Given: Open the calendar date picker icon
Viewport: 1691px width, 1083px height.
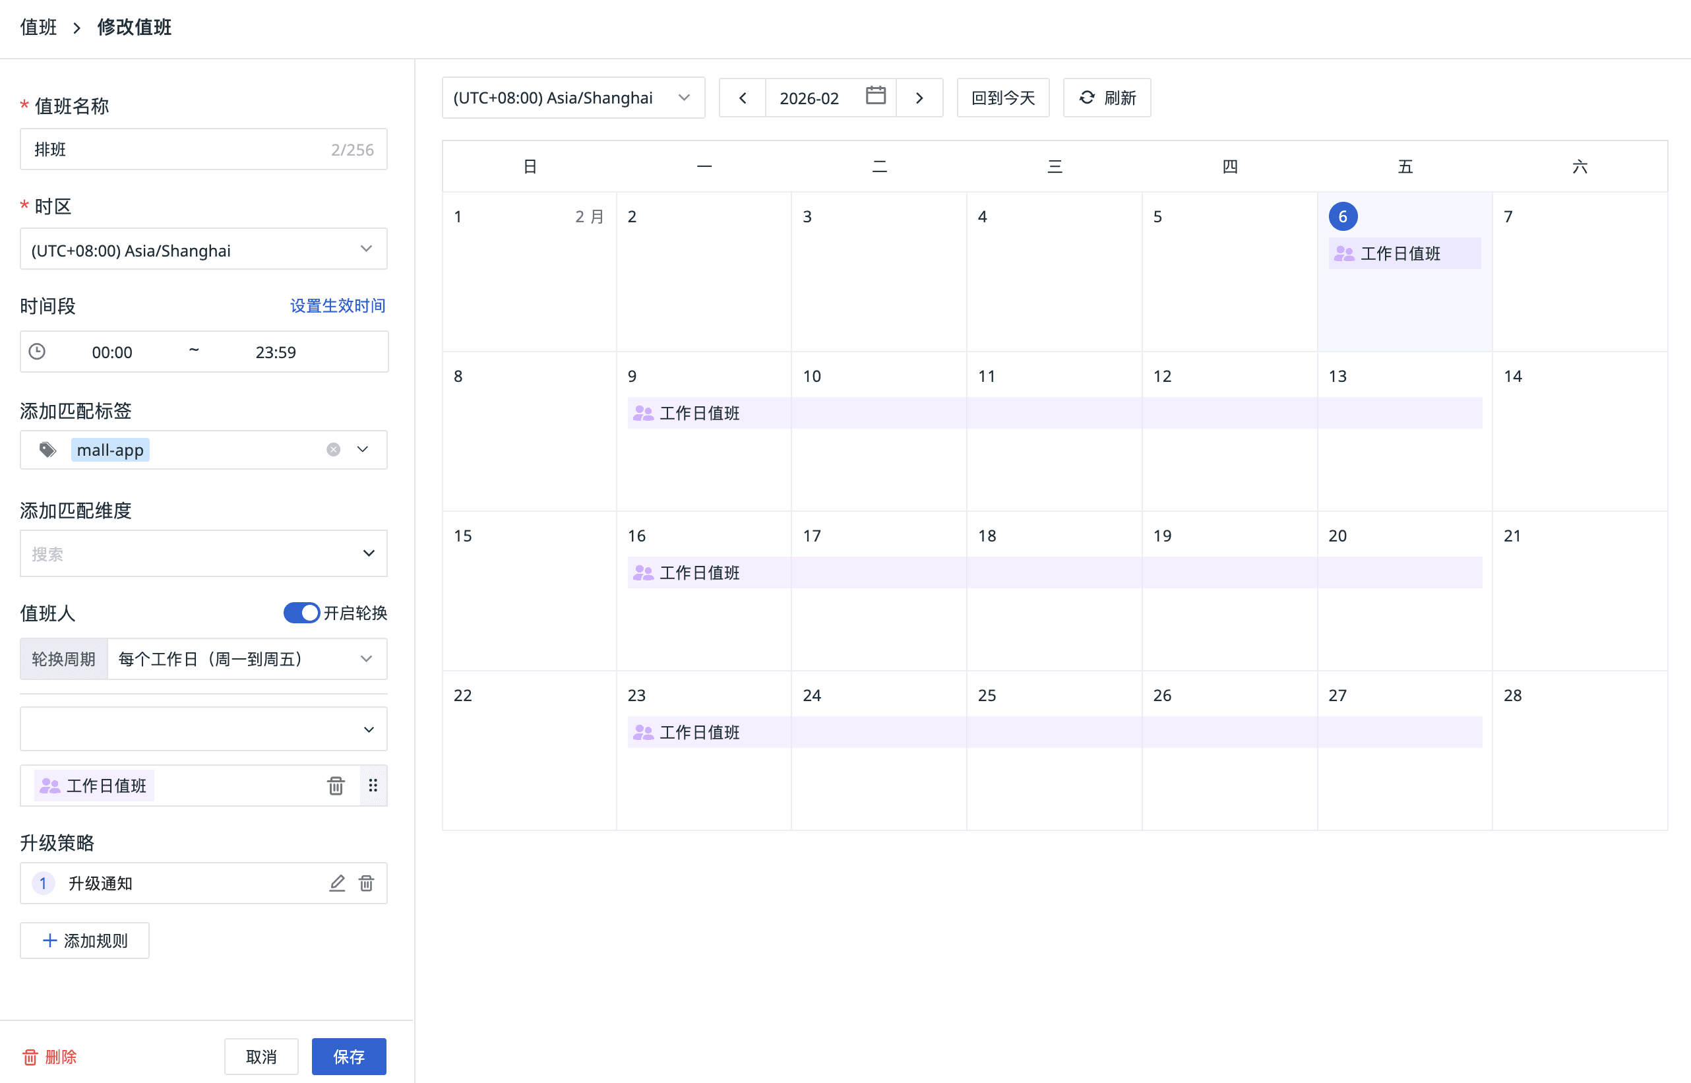Looking at the screenshot, I should 875,96.
